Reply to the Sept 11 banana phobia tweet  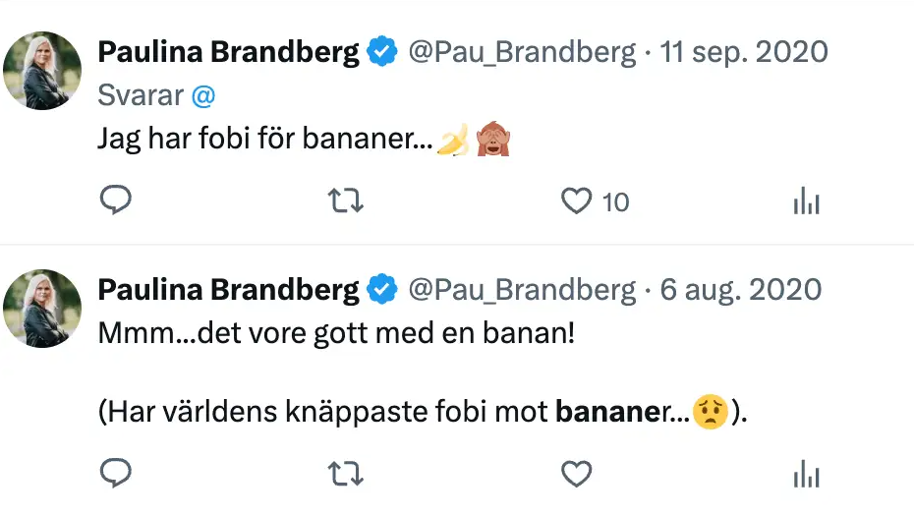coord(116,201)
